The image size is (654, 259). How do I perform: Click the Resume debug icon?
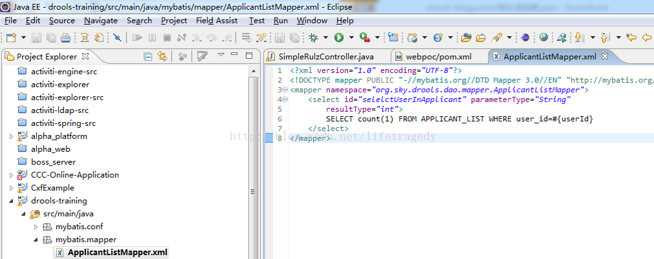137,37
